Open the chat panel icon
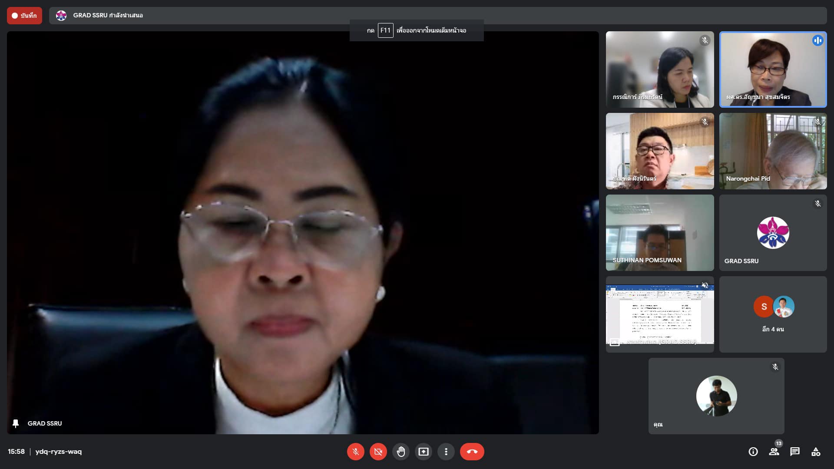This screenshot has height=469, width=834. 795,452
